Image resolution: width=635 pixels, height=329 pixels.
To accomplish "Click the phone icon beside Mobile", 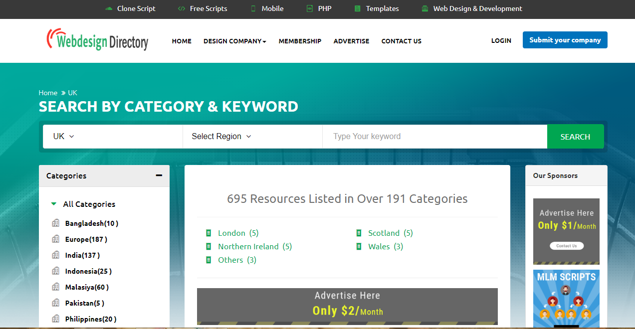I will [x=253, y=8].
